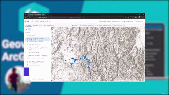Open the Agregar dropdown
The width and height of the screenshot is (169, 95).
coord(36,25)
